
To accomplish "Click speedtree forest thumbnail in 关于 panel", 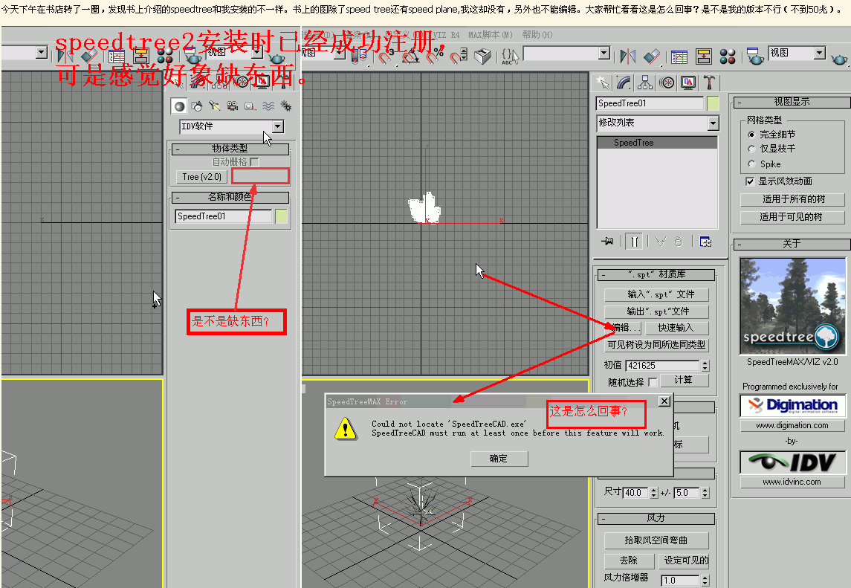I will tap(792, 307).
